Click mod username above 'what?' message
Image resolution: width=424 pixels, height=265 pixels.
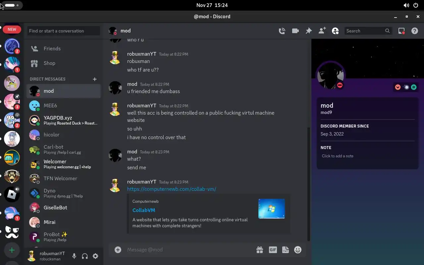[x=132, y=152]
